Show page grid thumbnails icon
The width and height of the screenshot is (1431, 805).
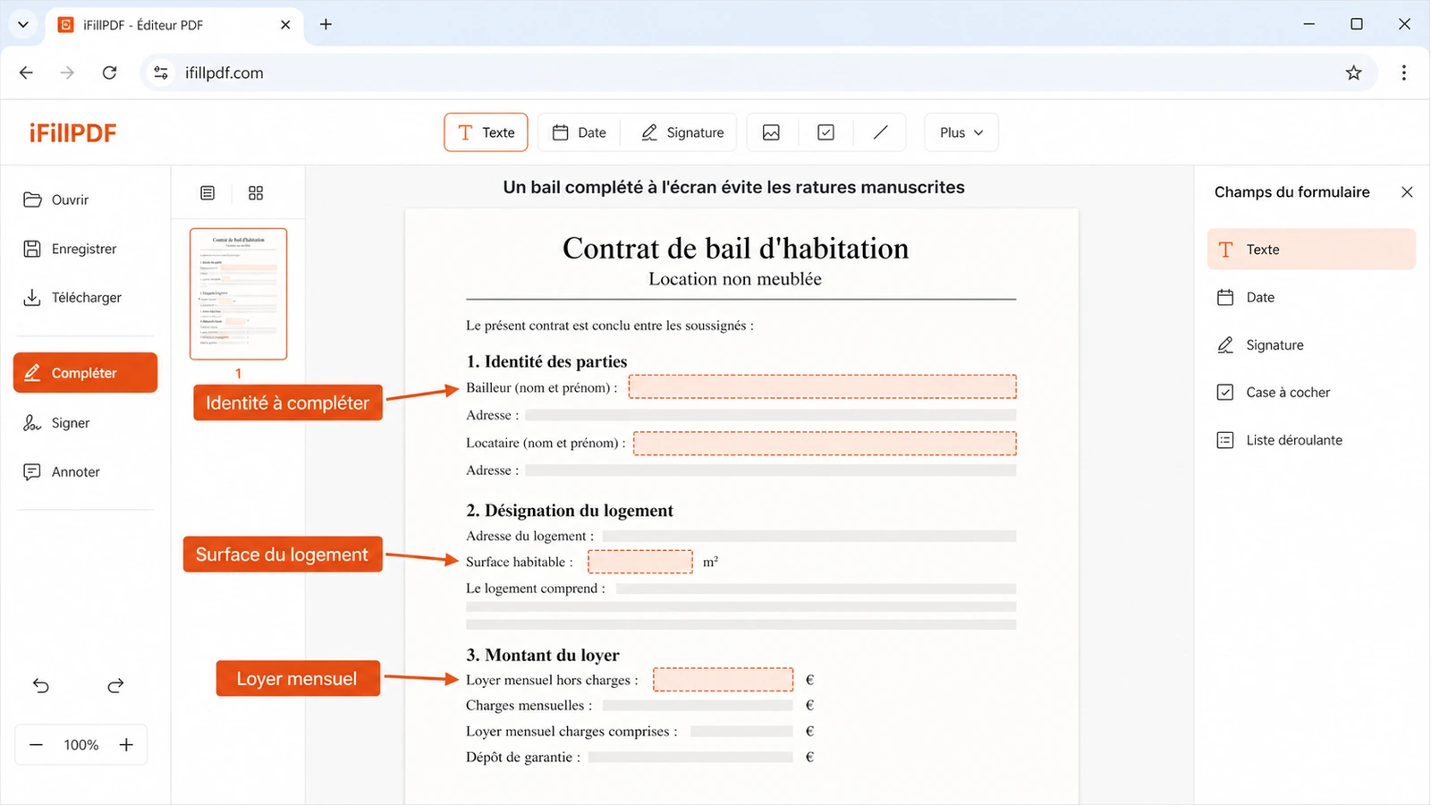pyautogui.click(x=256, y=193)
